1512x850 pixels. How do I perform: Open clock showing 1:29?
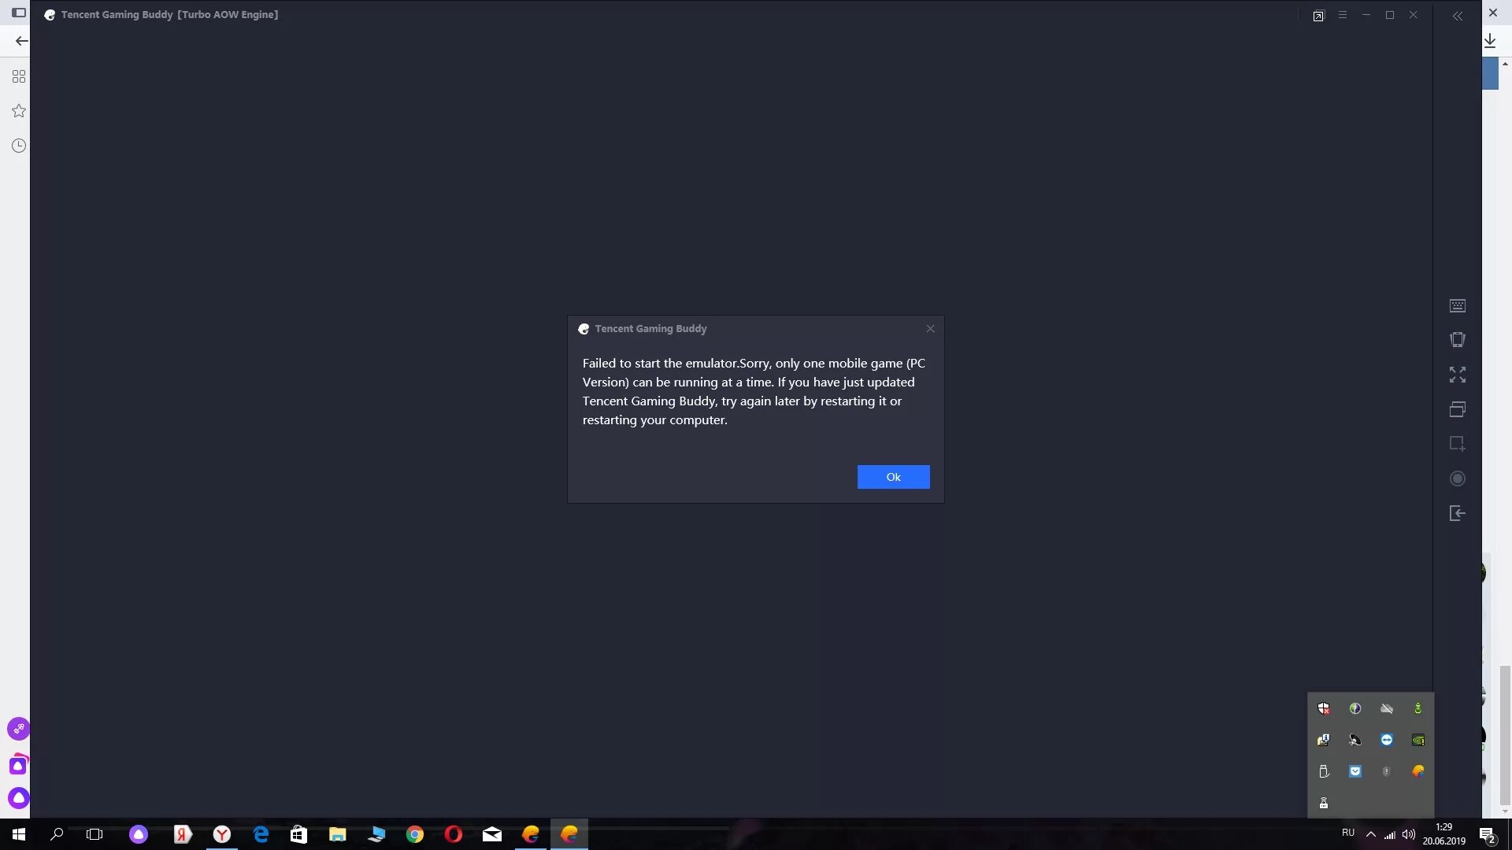[x=1444, y=834]
